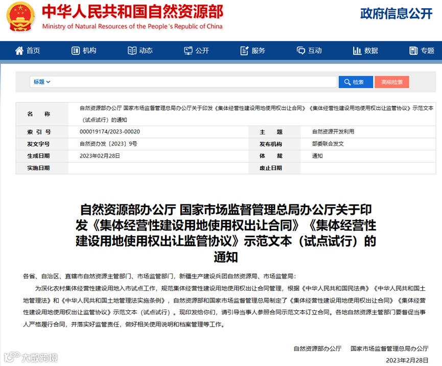Click the 体裁 column label
Screen dimensions: 442x366
point(271,156)
